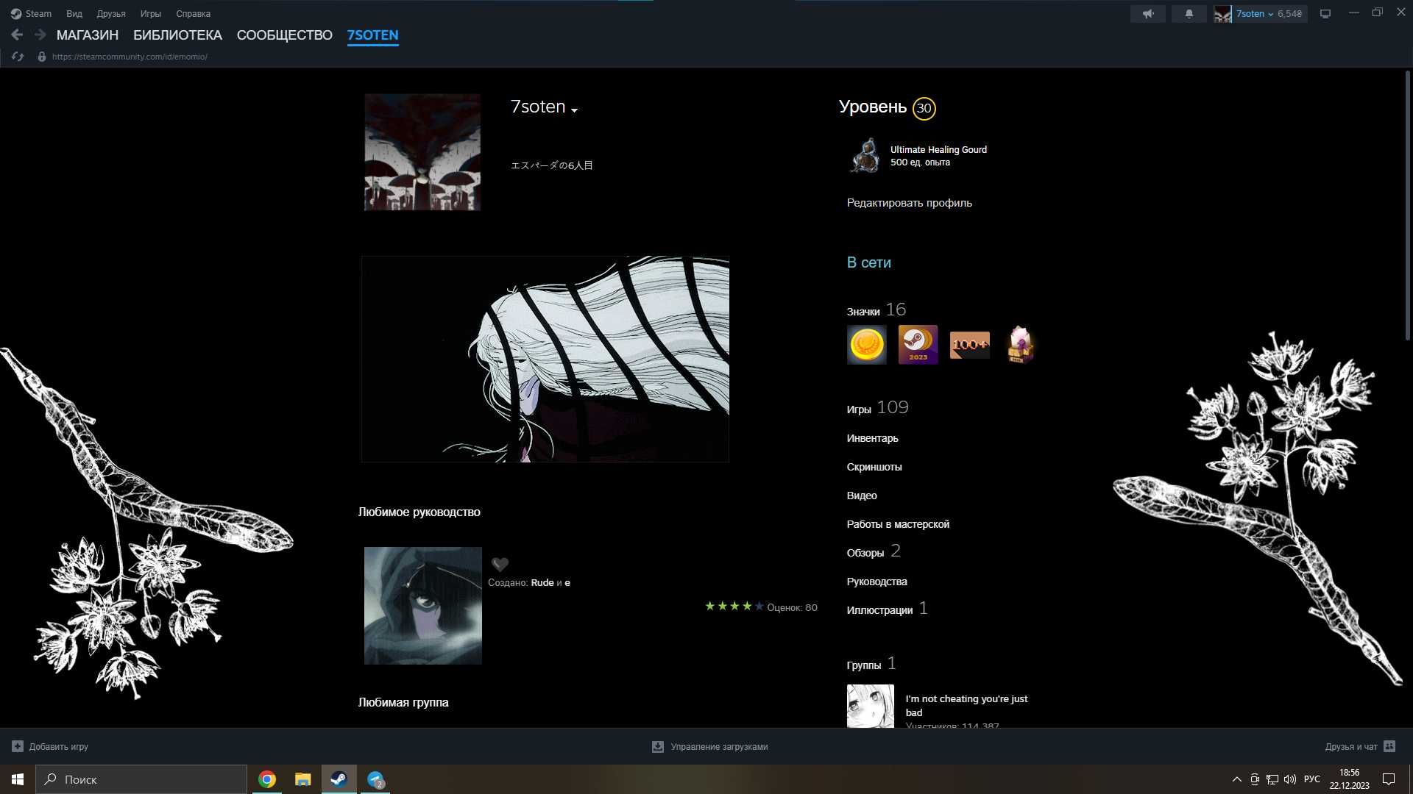Open the Steam 2023 badge
This screenshot has height=794, width=1413.
(x=918, y=345)
